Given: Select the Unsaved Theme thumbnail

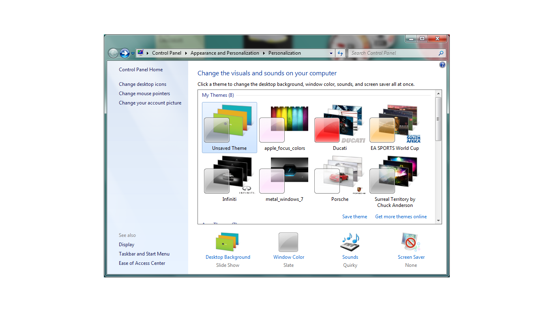Looking at the screenshot, I should click(x=230, y=128).
